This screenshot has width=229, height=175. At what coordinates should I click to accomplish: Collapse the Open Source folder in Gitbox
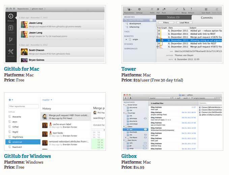[x=124, y=140]
